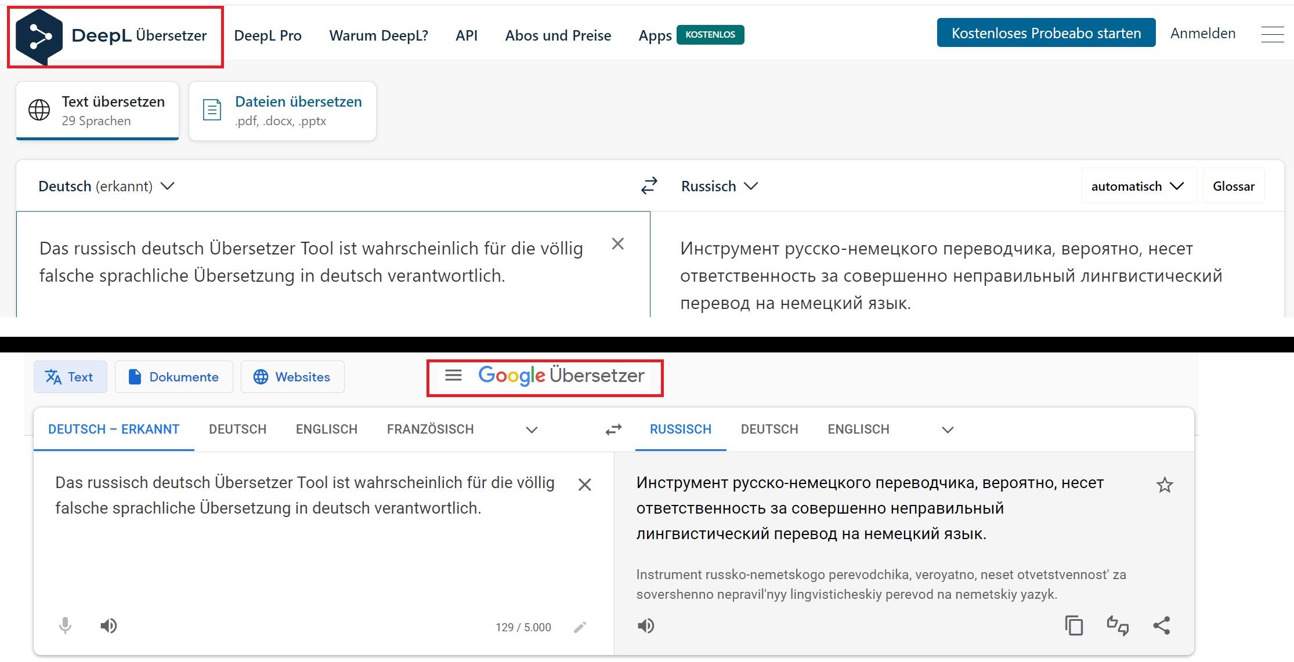The width and height of the screenshot is (1294, 662).
Task: Copy the Google translation
Action: (x=1074, y=625)
